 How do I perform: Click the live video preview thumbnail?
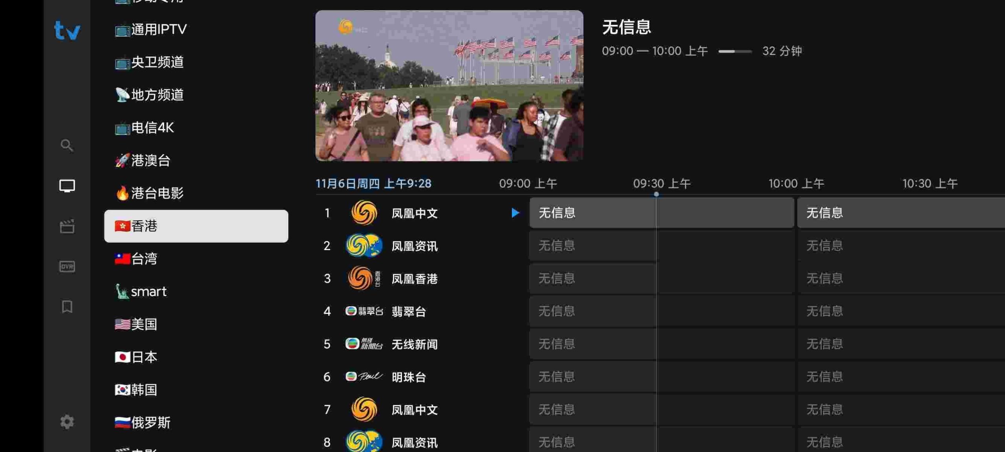coord(449,86)
